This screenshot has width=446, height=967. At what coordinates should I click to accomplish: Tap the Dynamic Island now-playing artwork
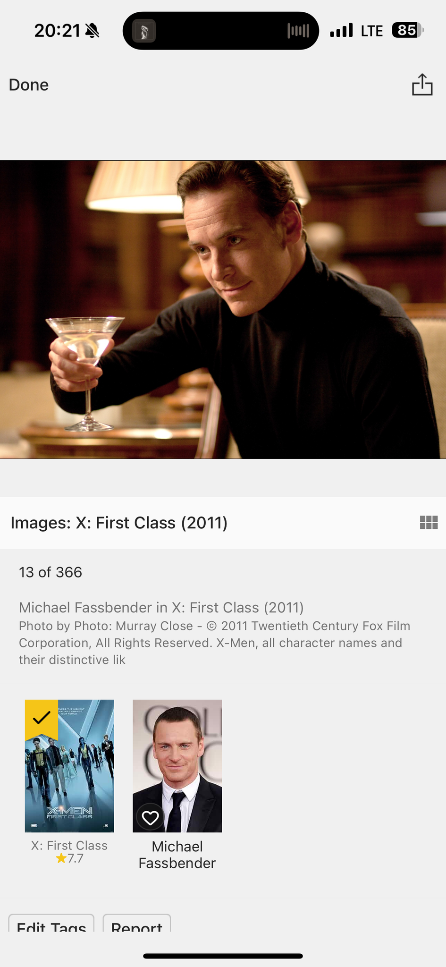coord(144,31)
